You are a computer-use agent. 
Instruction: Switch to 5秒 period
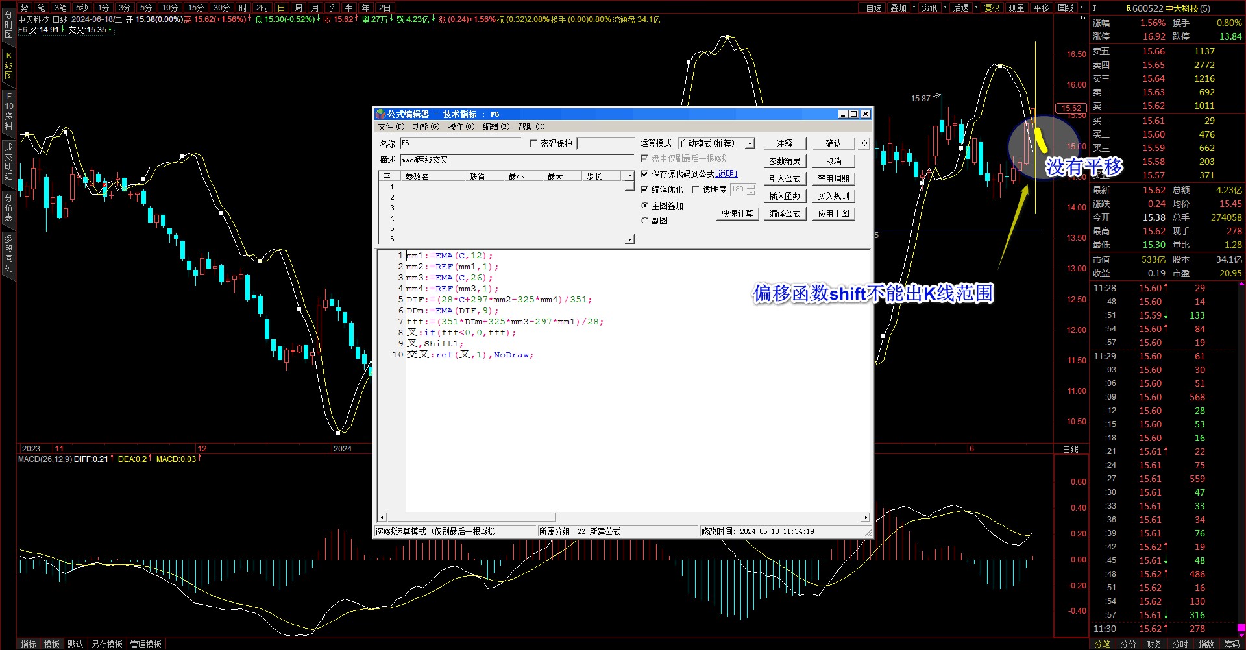click(82, 8)
